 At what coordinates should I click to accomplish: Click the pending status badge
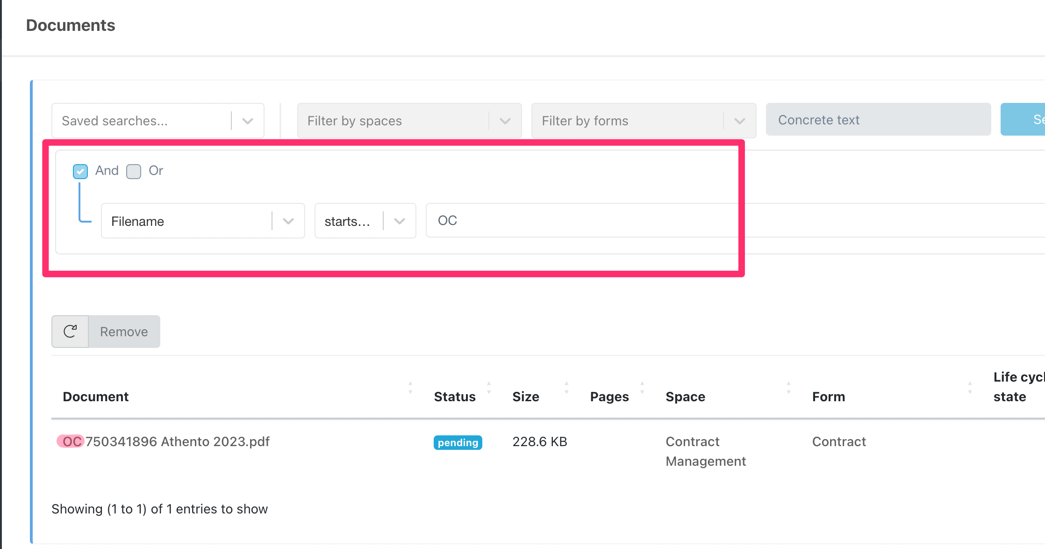[x=458, y=442]
